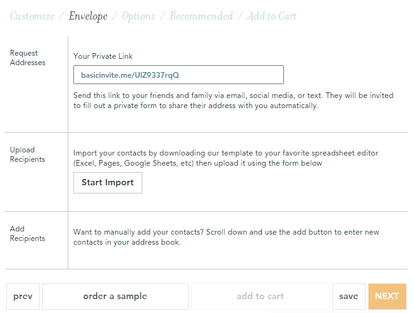Image resolution: width=413 pixels, height=313 pixels.
Task: Select the Envelope breadcrumb step
Action: click(x=88, y=16)
